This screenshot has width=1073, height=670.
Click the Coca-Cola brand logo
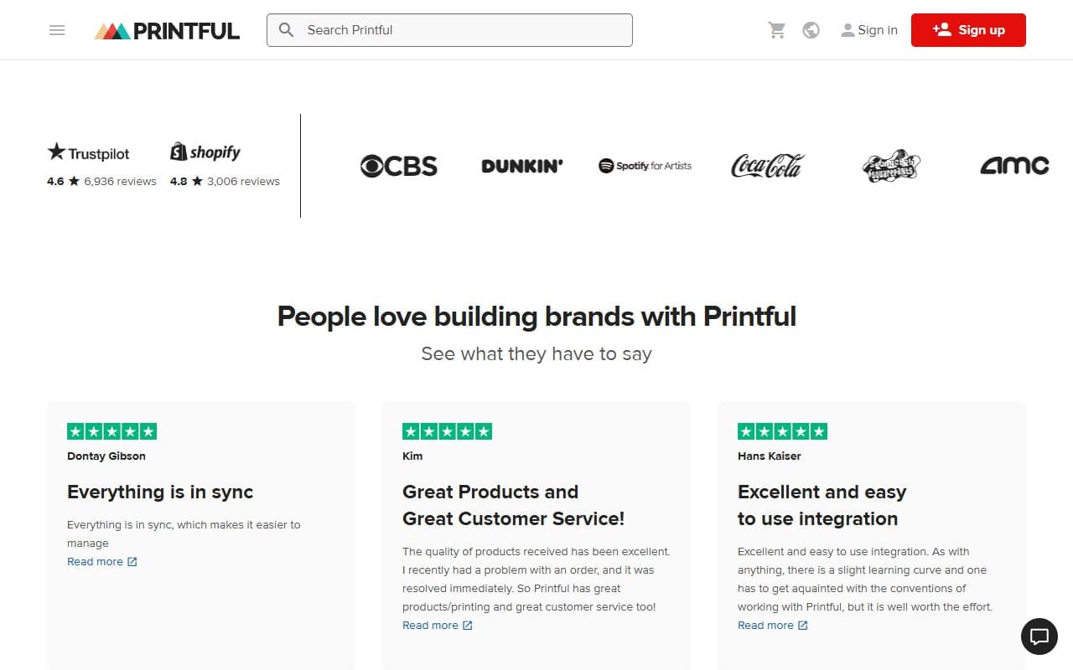pos(766,166)
